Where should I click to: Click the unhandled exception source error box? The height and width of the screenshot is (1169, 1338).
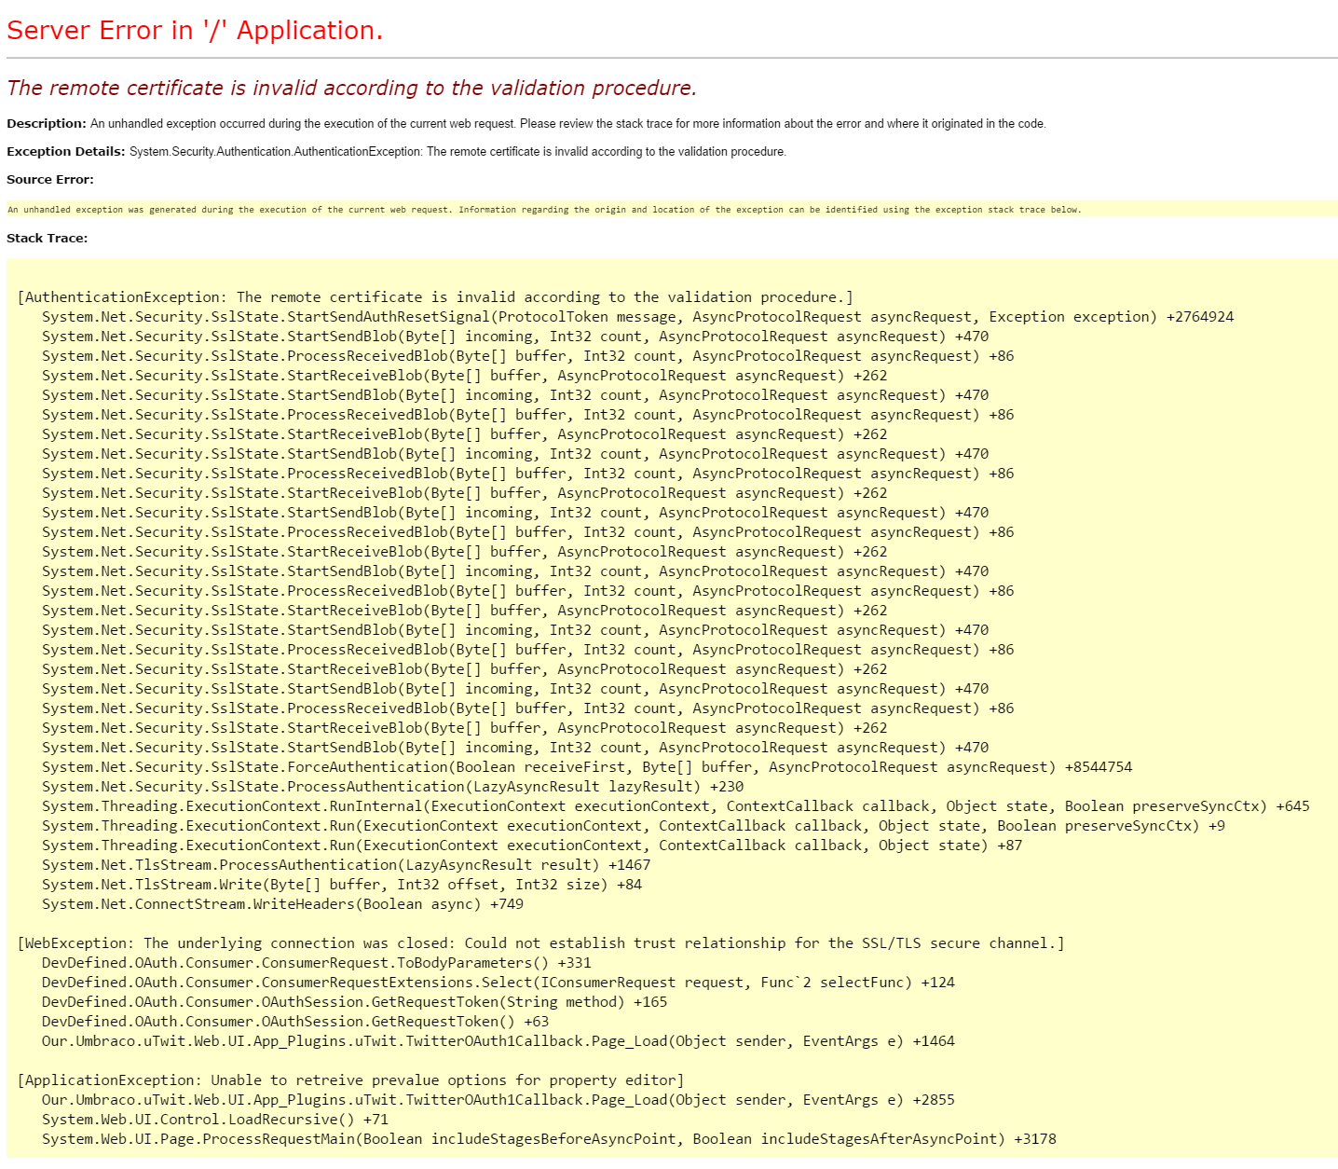click(x=544, y=210)
